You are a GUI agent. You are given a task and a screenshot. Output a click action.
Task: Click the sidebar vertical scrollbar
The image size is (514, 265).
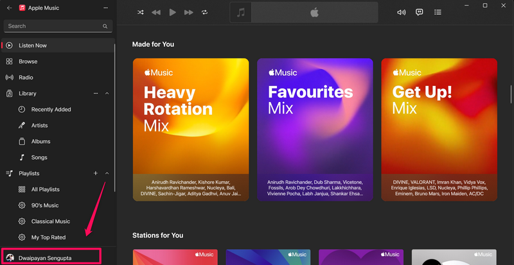tap(114, 118)
